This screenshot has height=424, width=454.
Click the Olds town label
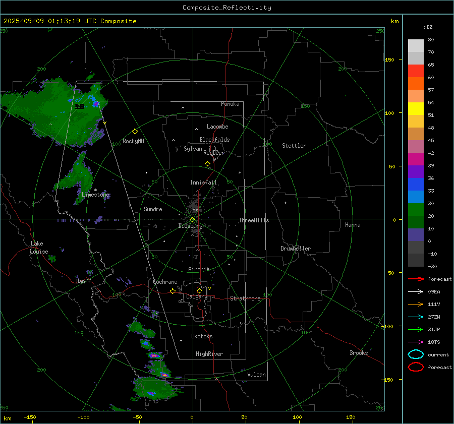click(x=192, y=210)
